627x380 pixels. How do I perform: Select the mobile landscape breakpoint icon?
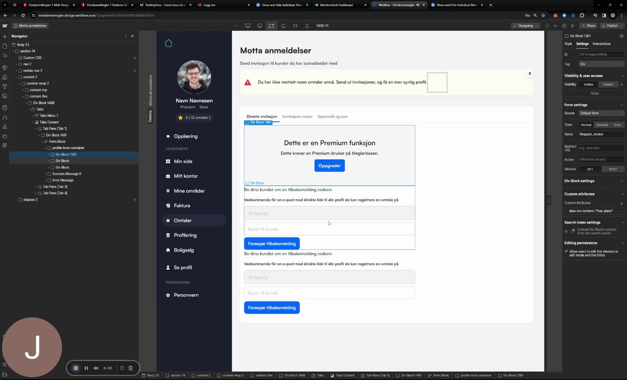pyautogui.click(x=295, y=25)
